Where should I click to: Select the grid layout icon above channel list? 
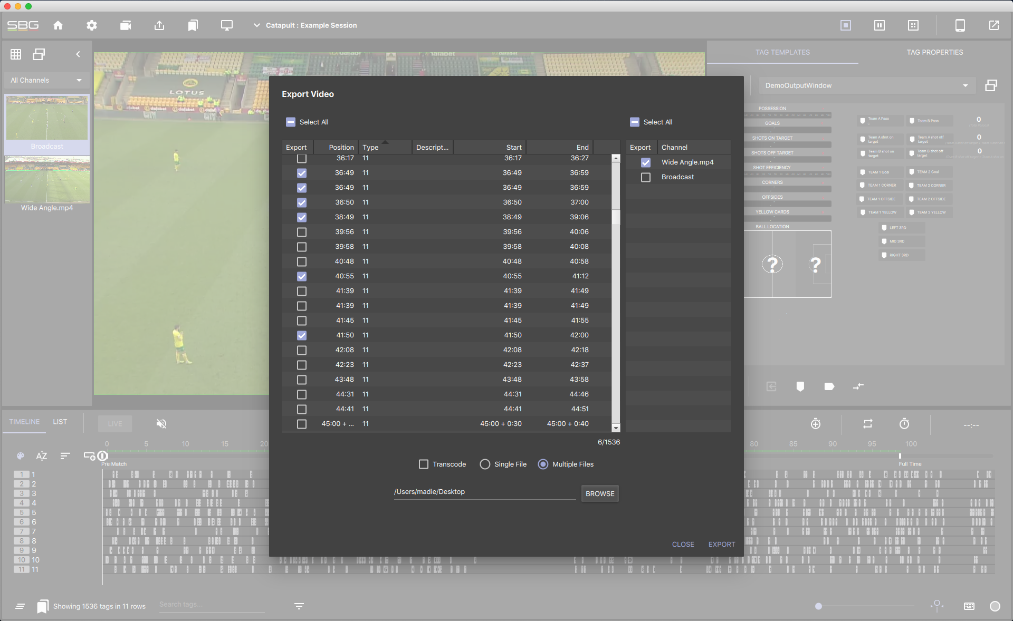tap(16, 54)
